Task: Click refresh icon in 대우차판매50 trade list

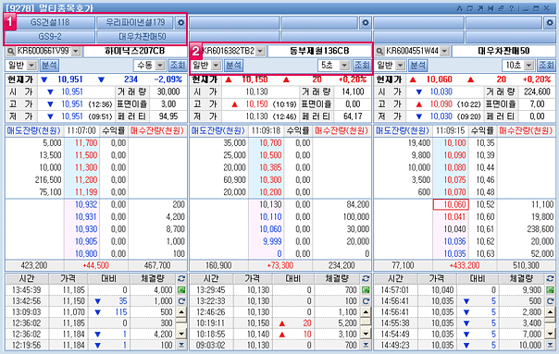Action: pyautogui.click(x=550, y=301)
